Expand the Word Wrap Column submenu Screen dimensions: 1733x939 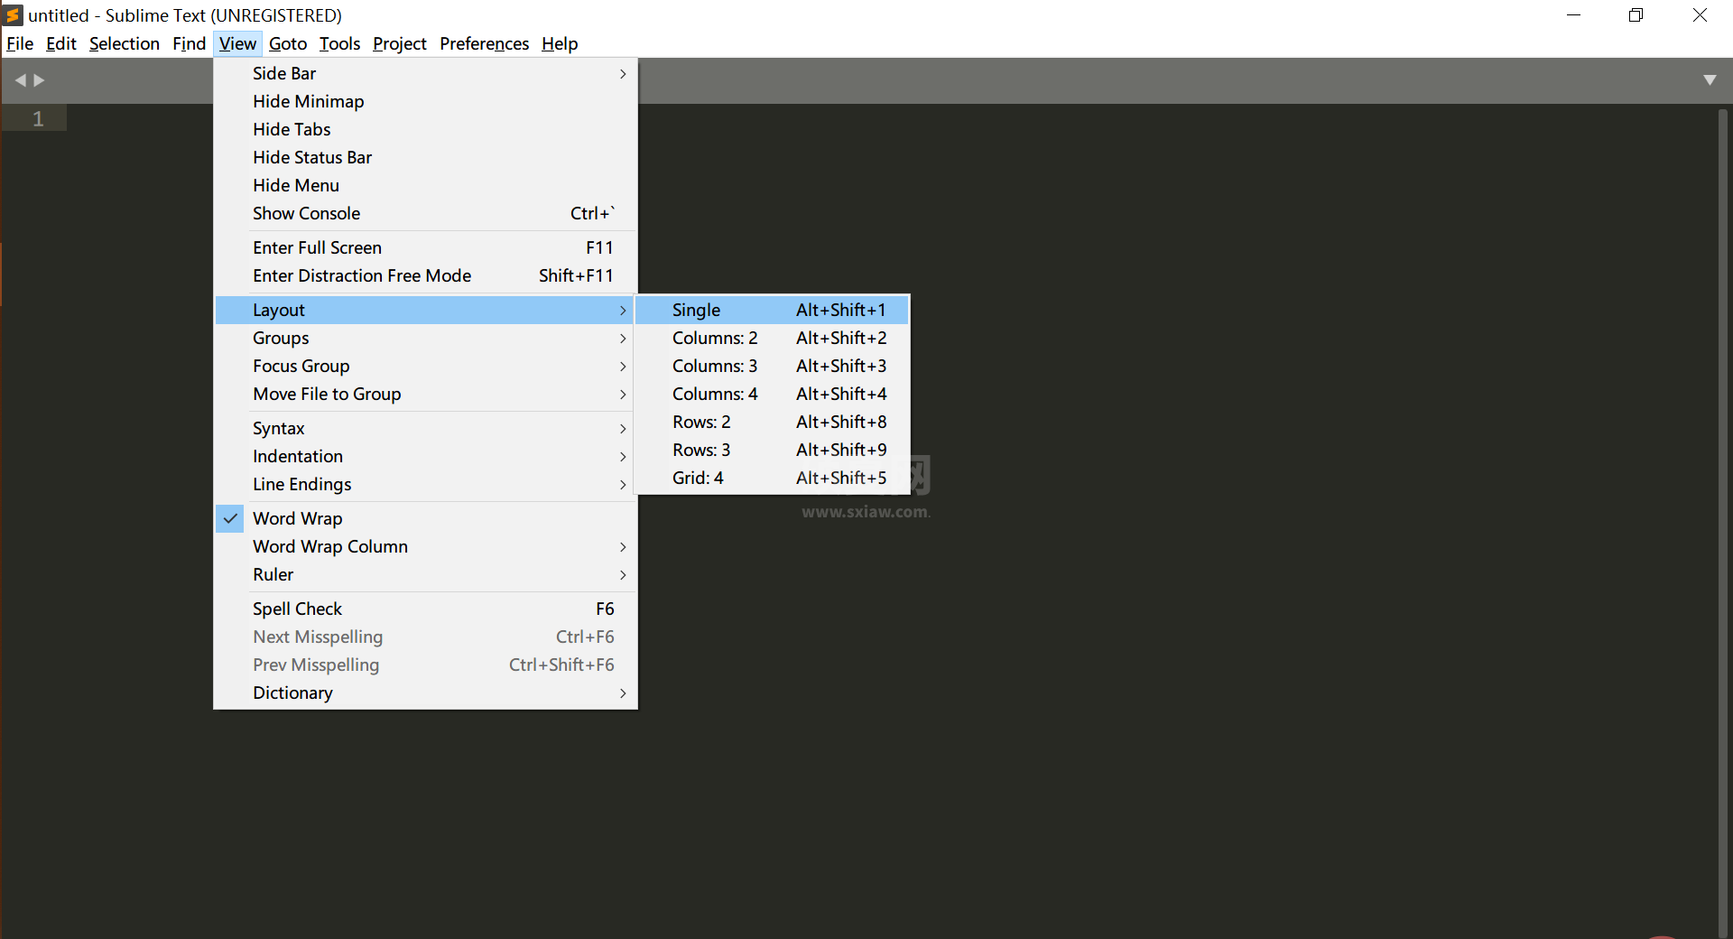click(426, 546)
